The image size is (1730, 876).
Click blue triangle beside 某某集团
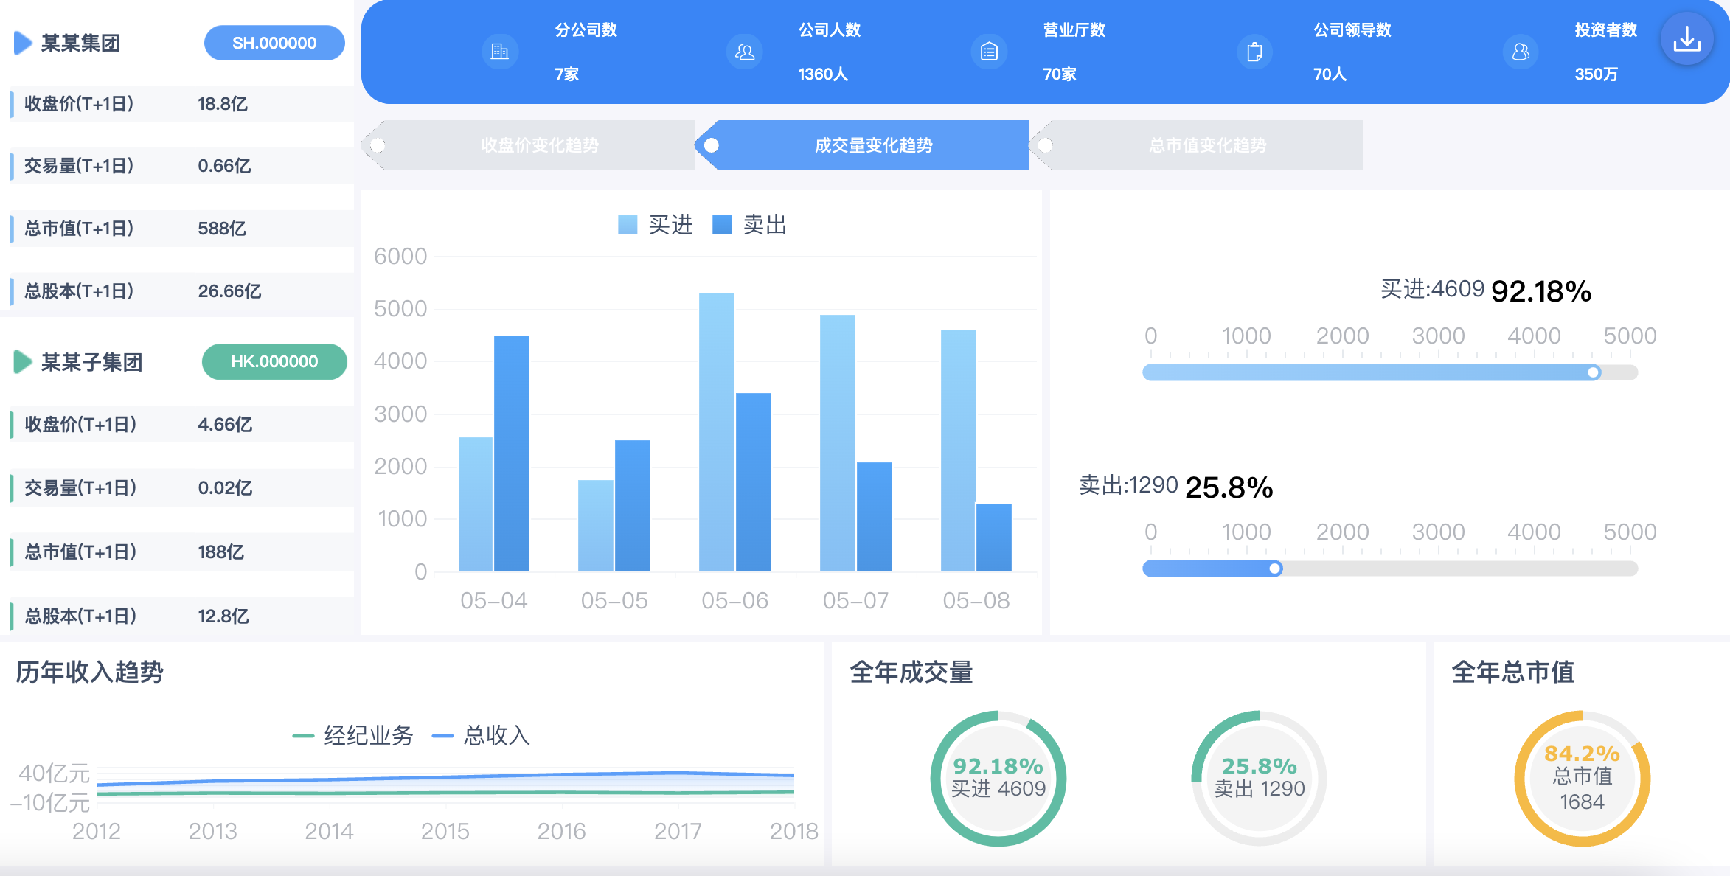tap(23, 43)
